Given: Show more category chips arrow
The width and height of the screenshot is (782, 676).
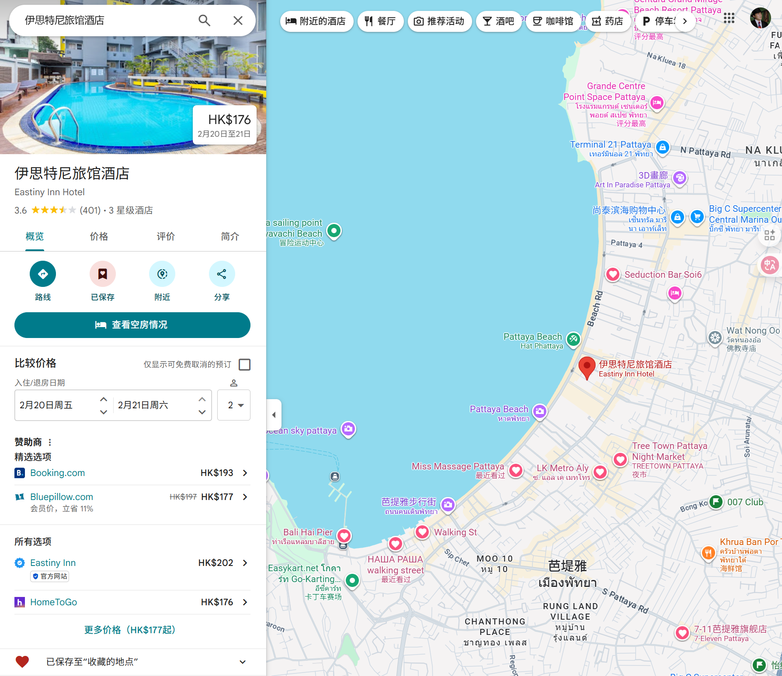Looking at the screenshot, I should pos(685,21).
